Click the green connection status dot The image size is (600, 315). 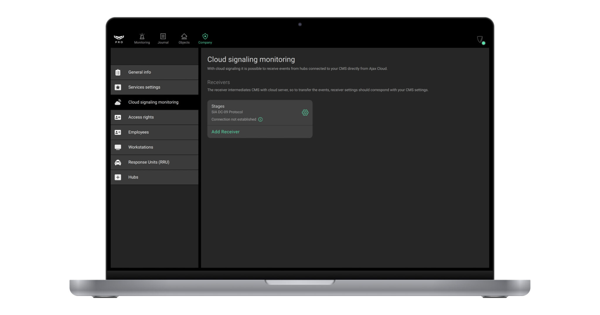[484, 42]
